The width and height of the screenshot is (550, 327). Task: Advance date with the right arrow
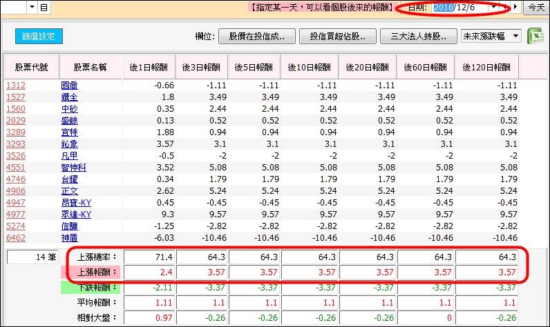515,7
